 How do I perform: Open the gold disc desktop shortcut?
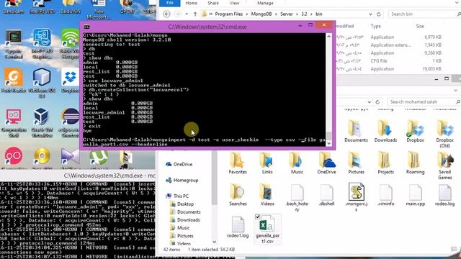[x=42, y=158]
